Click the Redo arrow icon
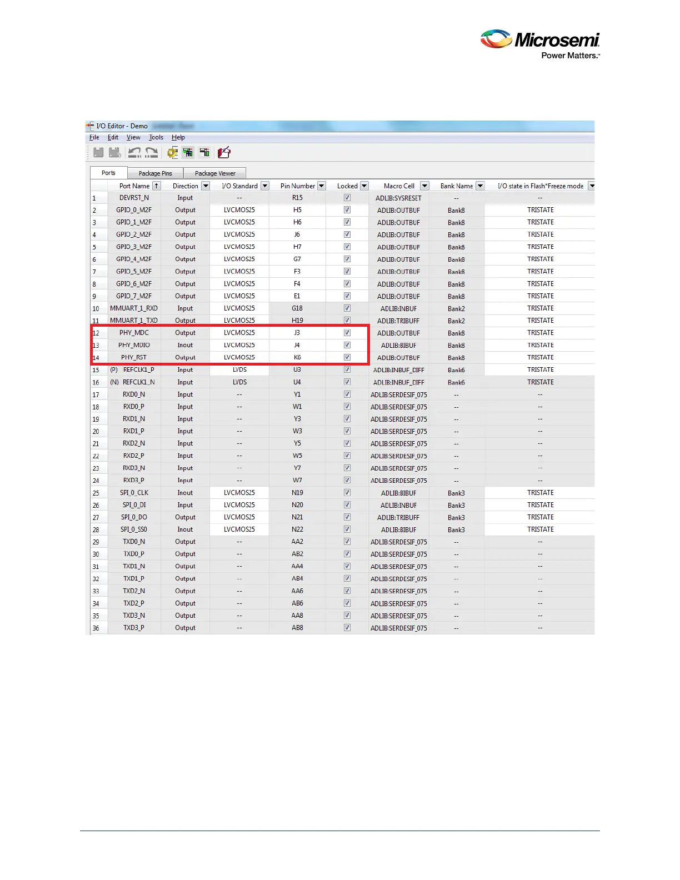This screenshot has height=880, width=680. 152,153
